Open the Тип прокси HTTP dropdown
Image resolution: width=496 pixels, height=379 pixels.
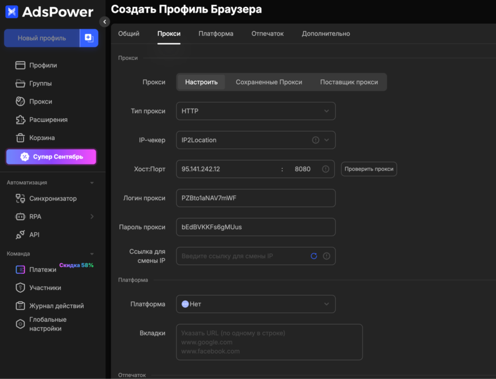click(x=255, y=111)
